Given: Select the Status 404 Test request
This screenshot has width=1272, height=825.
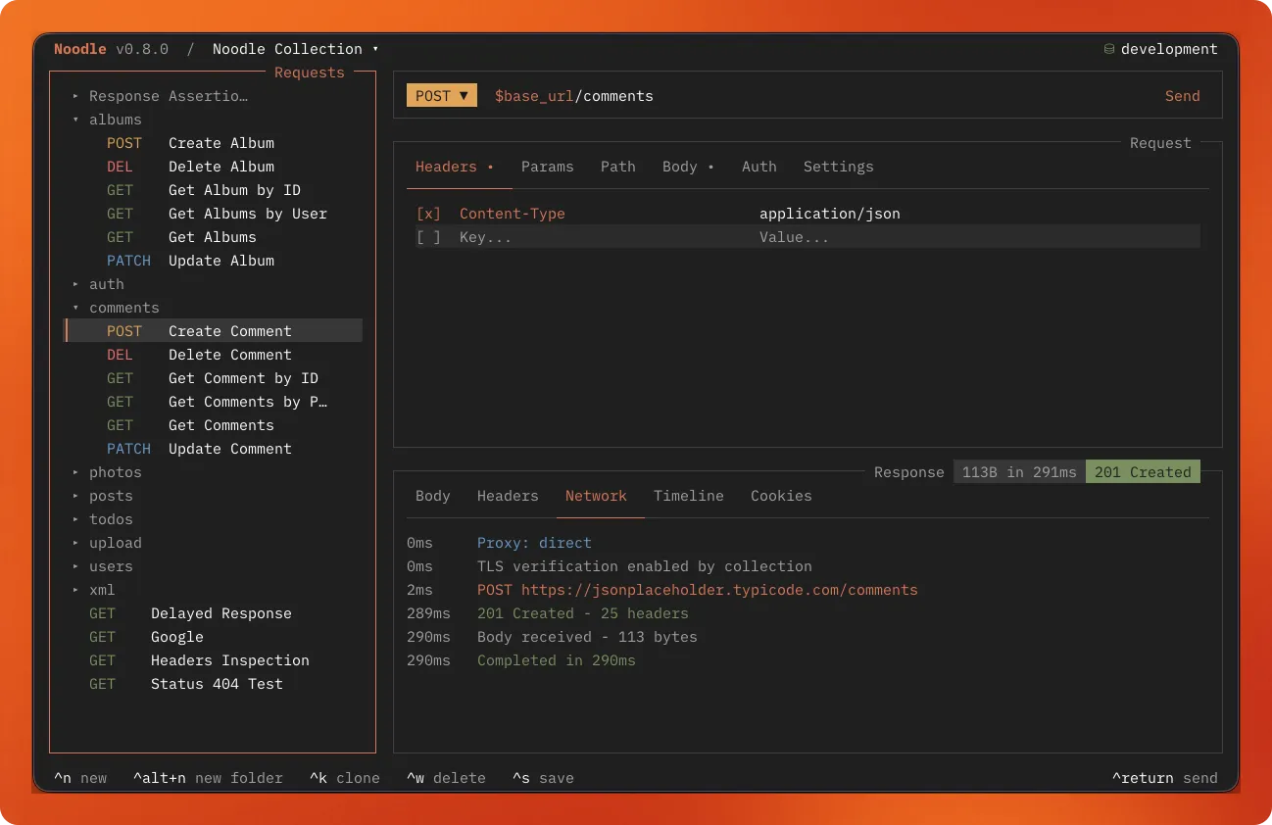Looking at the screenshot, I should tap(214, 684).
